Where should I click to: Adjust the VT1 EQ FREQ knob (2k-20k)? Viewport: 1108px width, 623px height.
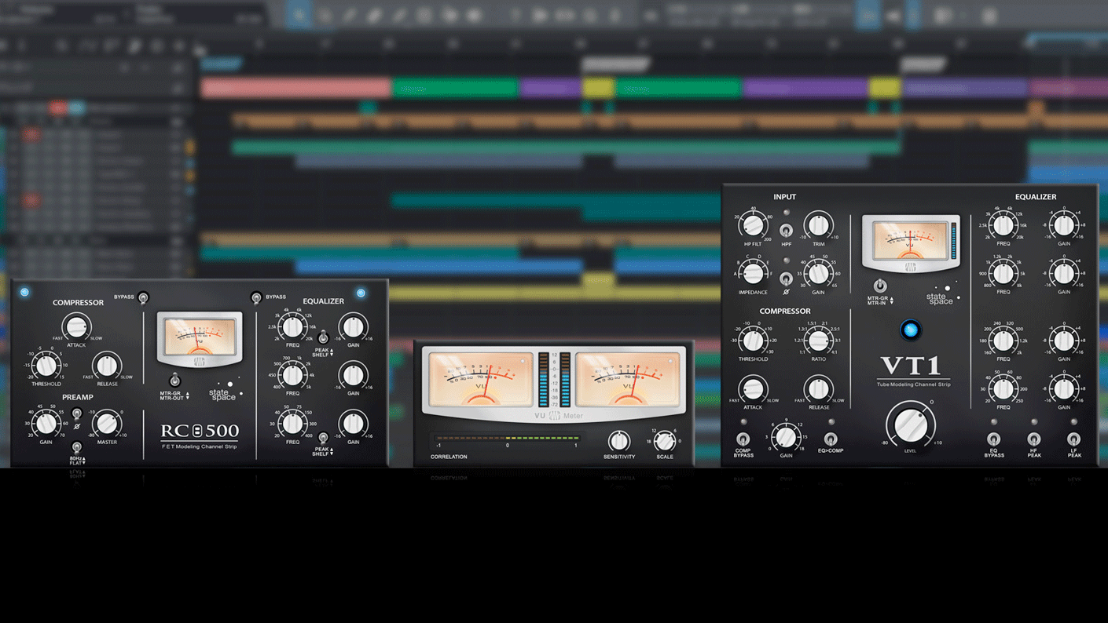point(1003,225)
